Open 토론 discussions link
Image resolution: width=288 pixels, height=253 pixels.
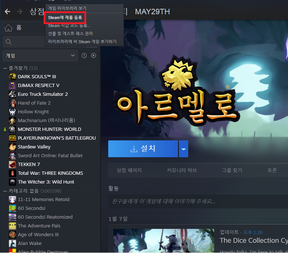coord(272,170)
